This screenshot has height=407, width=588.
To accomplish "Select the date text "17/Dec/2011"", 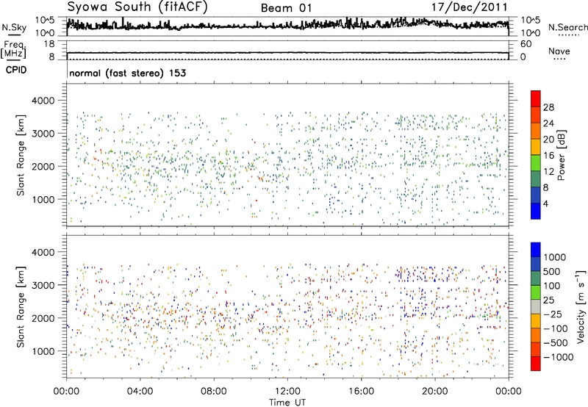I will [469, 7].
